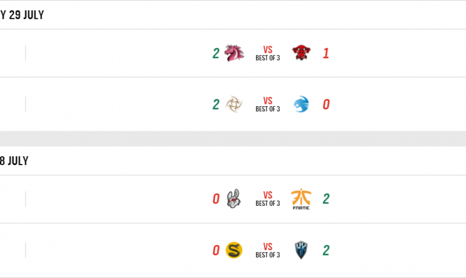
Task: Open the NiP vs Roccat best-of-3 label
Action: [x=268, y=105]
